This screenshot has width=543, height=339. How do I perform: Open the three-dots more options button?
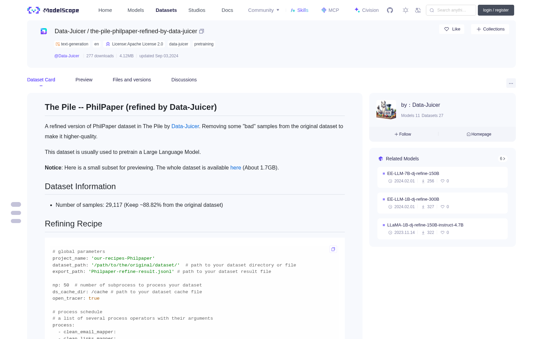[511, 83]
